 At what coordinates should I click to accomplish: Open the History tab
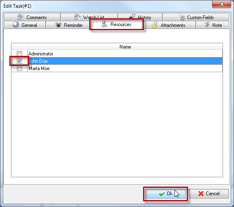[x=140, y=17]
